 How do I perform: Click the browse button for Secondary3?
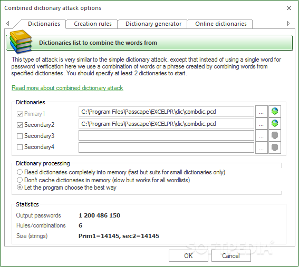point(261,135)
